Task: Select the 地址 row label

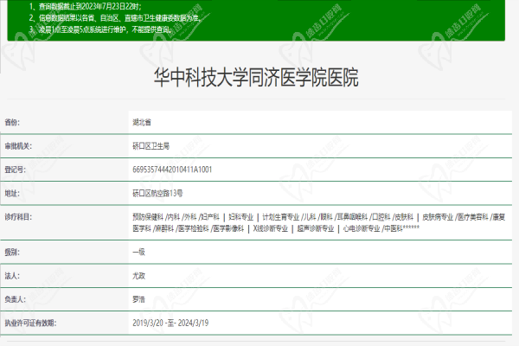Action: click(12, 192)
